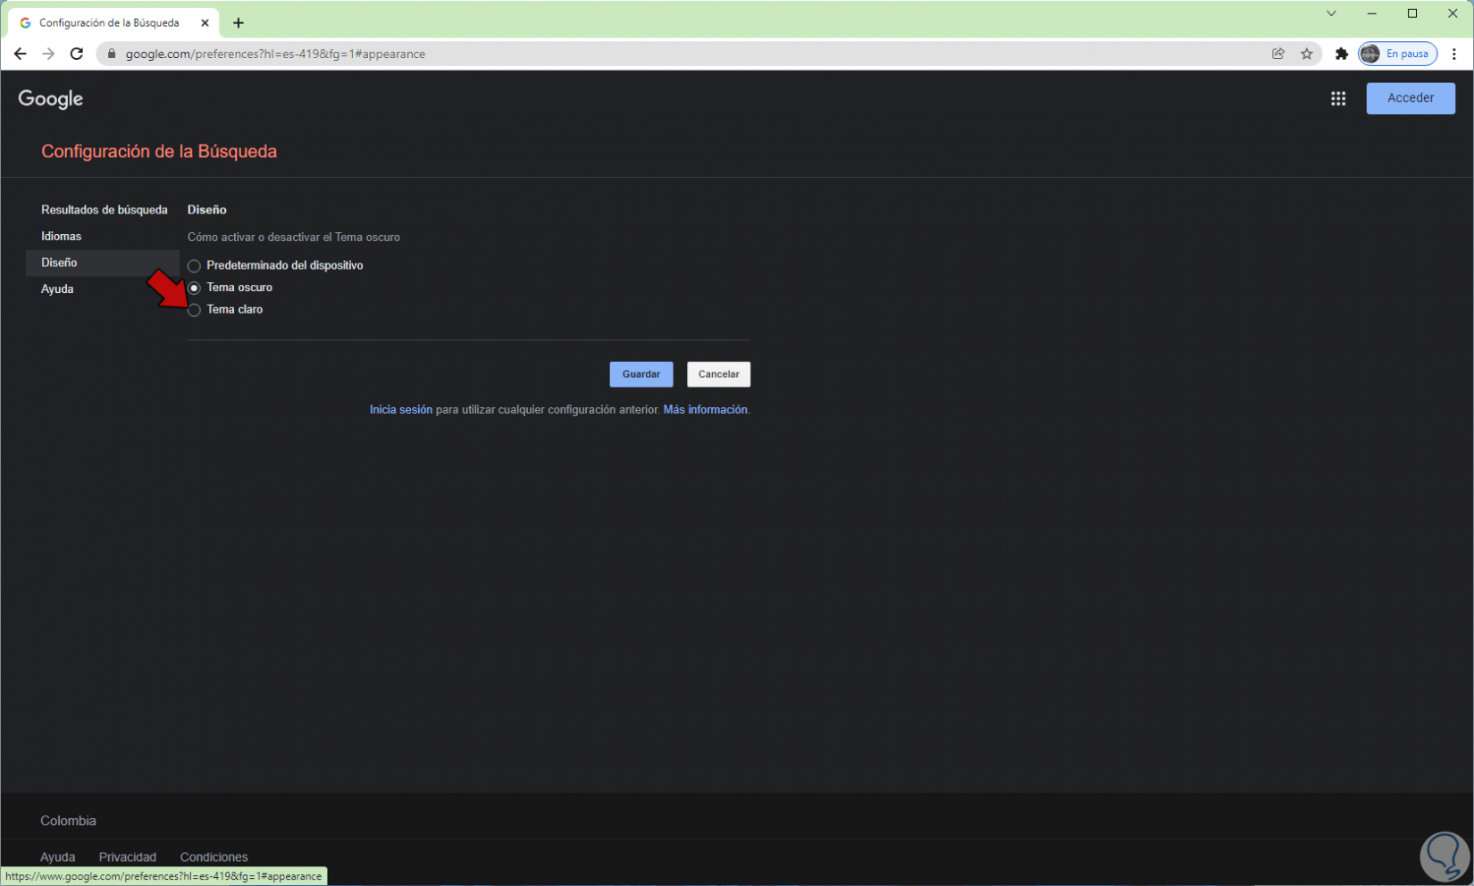The width and height of the screenshot is (1474, 886).
Task: Minimize the Chrome window
Action: [x=1371, y=13]
